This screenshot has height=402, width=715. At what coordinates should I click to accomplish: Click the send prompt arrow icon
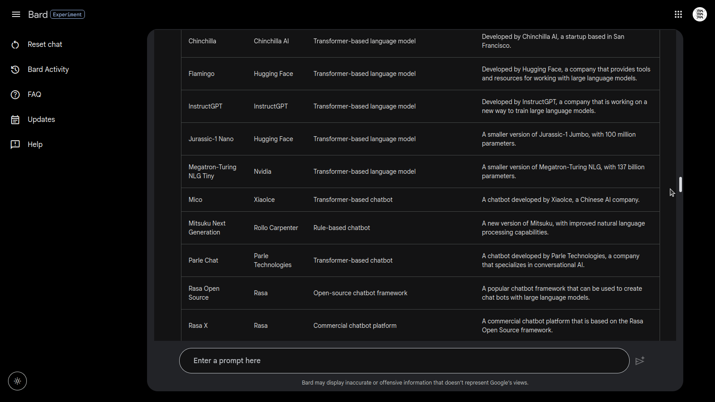[640, 360]
